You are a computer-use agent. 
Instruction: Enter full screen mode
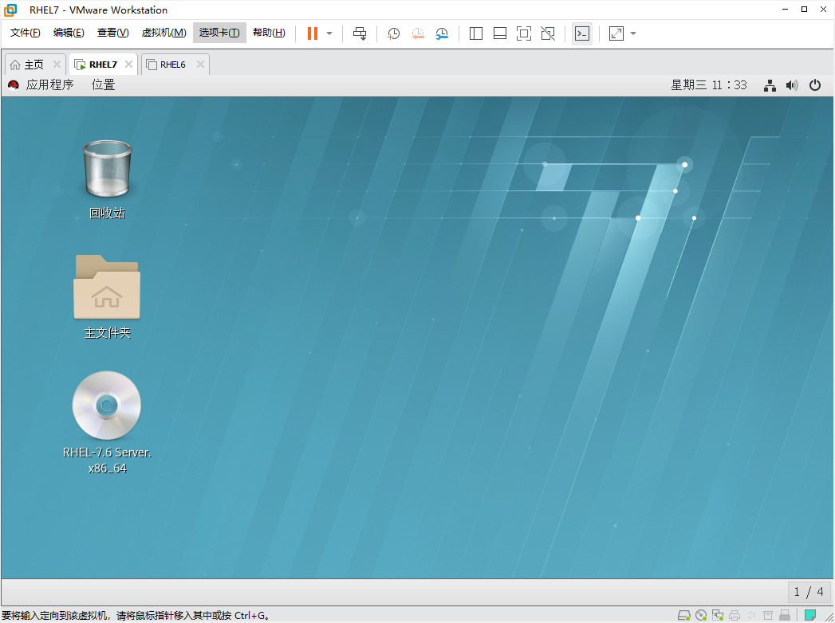pyautogui.click(x=524, y=33)
